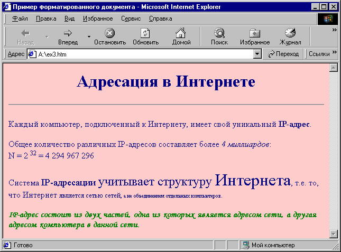Click the Refresh (Обновить) icon
341x252 pixels.
point(145,33)
